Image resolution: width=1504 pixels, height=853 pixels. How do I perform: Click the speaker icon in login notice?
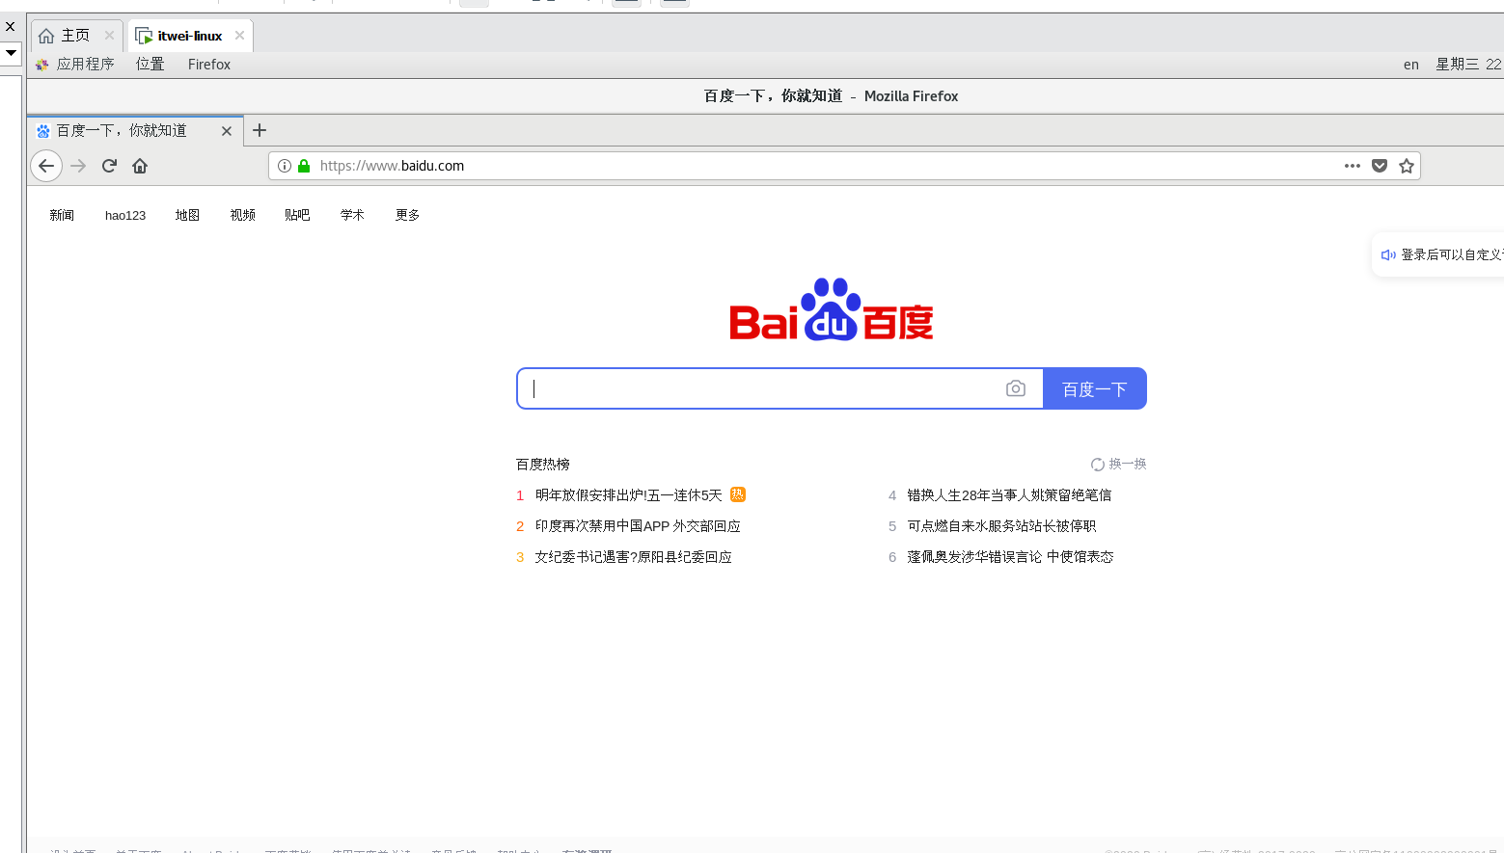pyautogui.click(x=1388, y=254)
